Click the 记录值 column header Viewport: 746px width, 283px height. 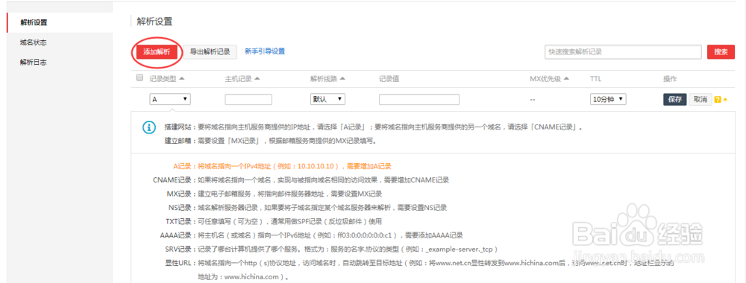pyautogui.click(x=389, y=79)
